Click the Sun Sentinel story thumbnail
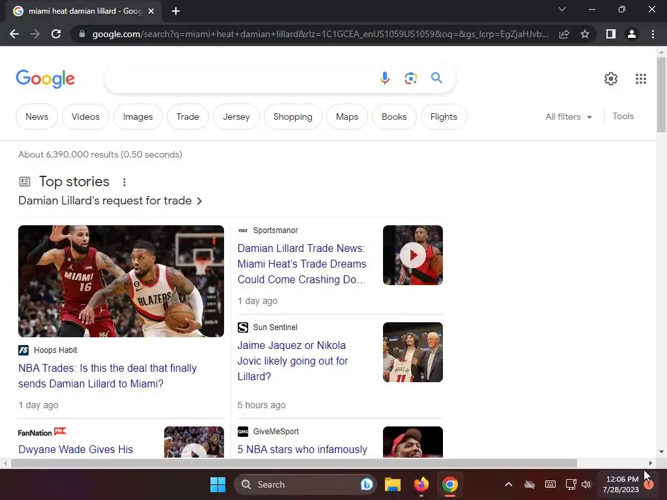Image resolution: width=667 pixels, height=500 pixels. coord(412,352)
